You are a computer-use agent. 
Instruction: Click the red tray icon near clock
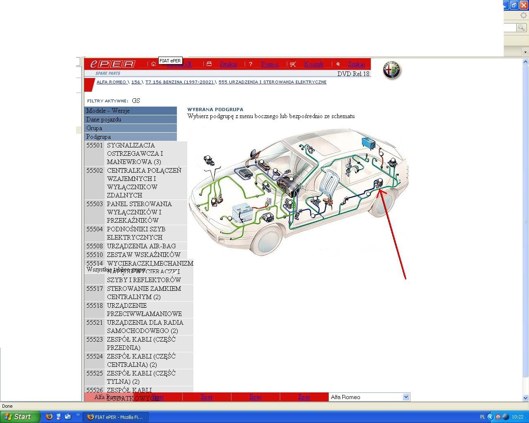click(x=498, y=417)
